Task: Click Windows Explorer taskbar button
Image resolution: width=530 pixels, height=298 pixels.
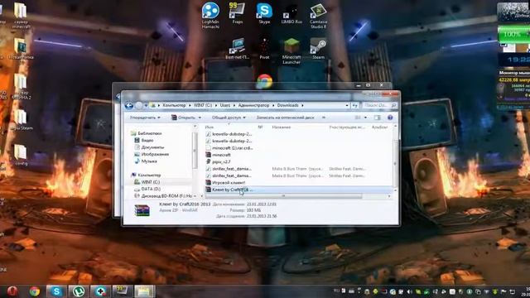Action: coord(144,291)
